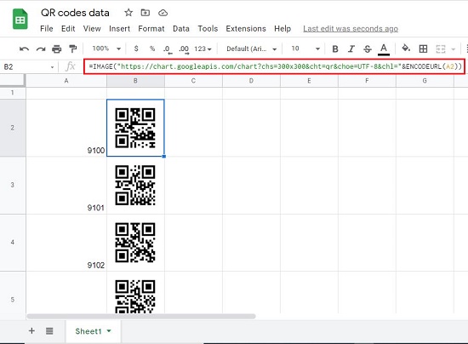Open the Help menu

tap(283, 29)
